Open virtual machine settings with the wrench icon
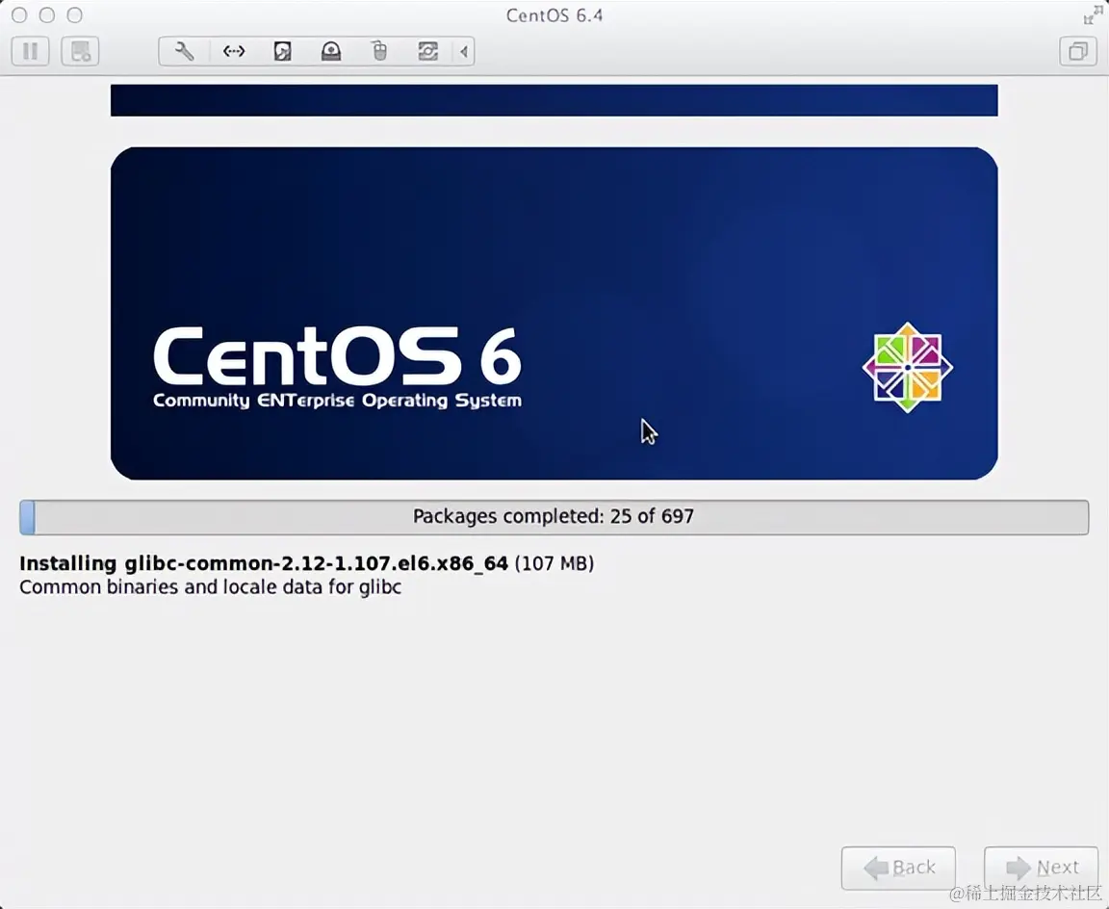This screenshot has height=909, width=1109. coord(184,52)
